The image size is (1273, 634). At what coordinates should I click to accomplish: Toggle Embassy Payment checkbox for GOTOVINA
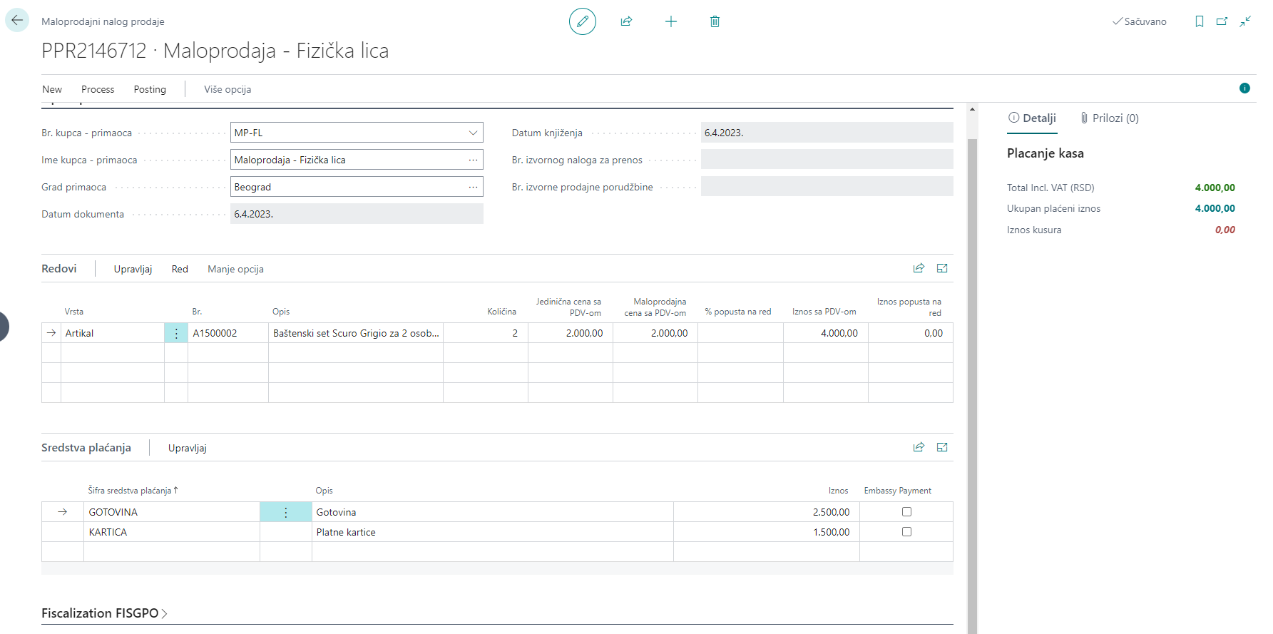(906, 512)
